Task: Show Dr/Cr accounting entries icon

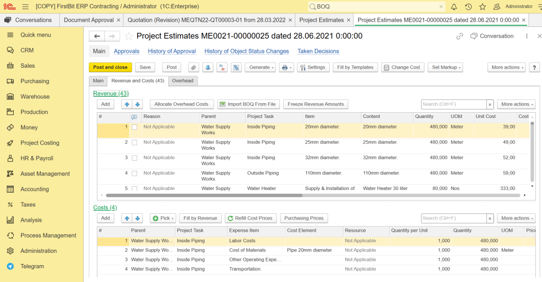Action: point(222,67)
